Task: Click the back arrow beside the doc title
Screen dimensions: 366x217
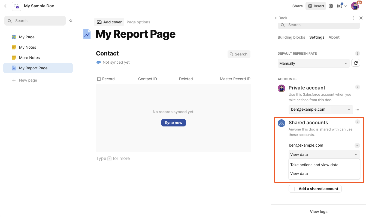Action: [x=6, y=6]
